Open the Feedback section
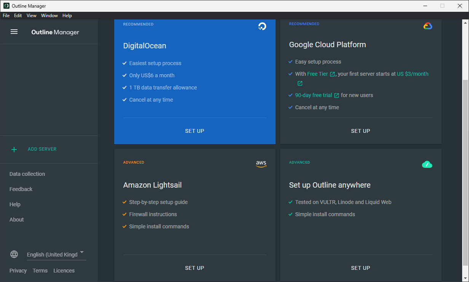This screenshot has width=469, height=282. coord(21,189)
